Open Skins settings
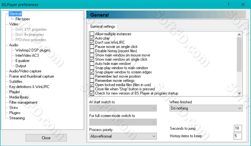Viewport: 251px width, 146px height. [14, 107]
